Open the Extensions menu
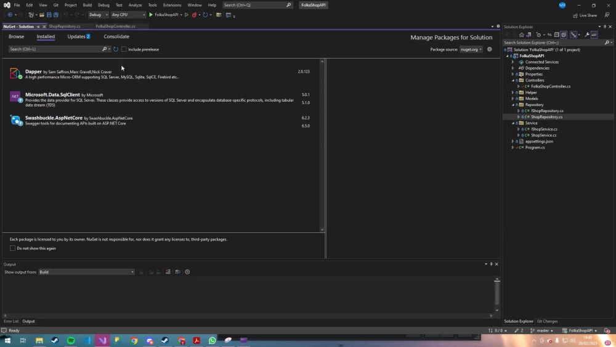This screenshot has width=616, height=347. point(172,5)
